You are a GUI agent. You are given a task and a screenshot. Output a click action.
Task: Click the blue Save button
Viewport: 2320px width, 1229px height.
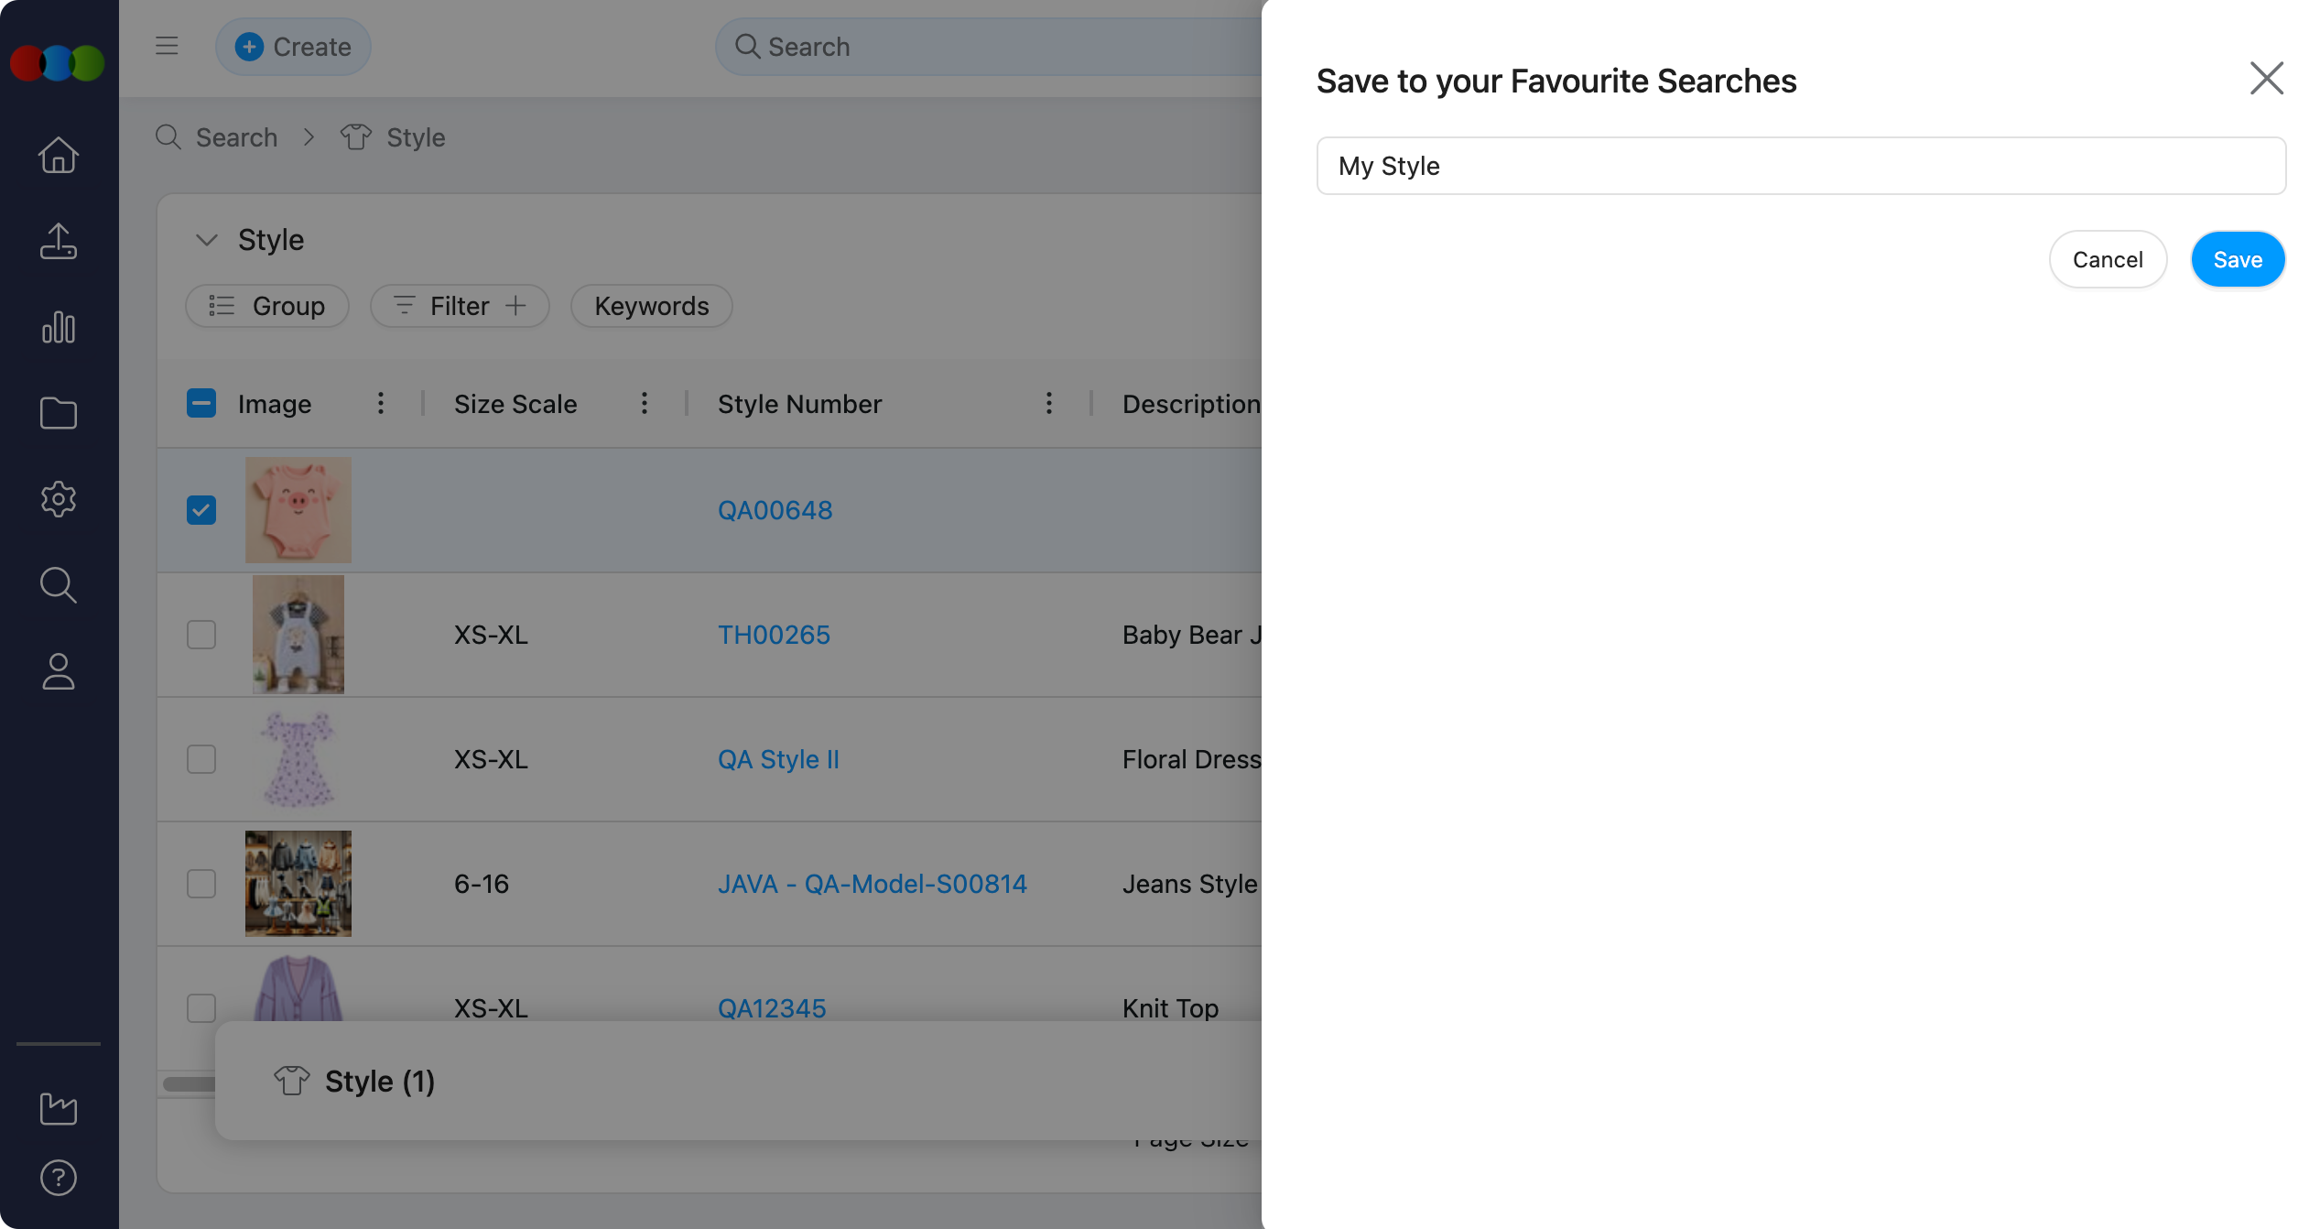pos(2237,259)
